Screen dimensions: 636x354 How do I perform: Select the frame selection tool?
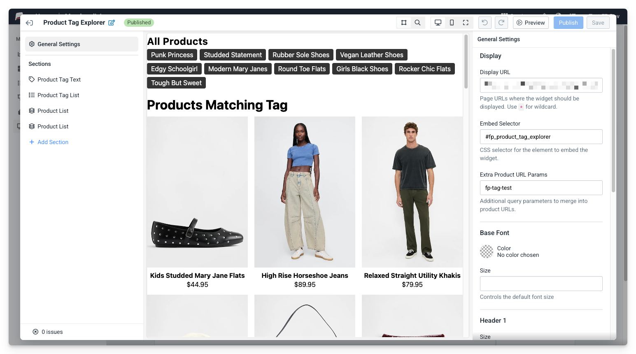pyautogui.click(x=404, y=23)
